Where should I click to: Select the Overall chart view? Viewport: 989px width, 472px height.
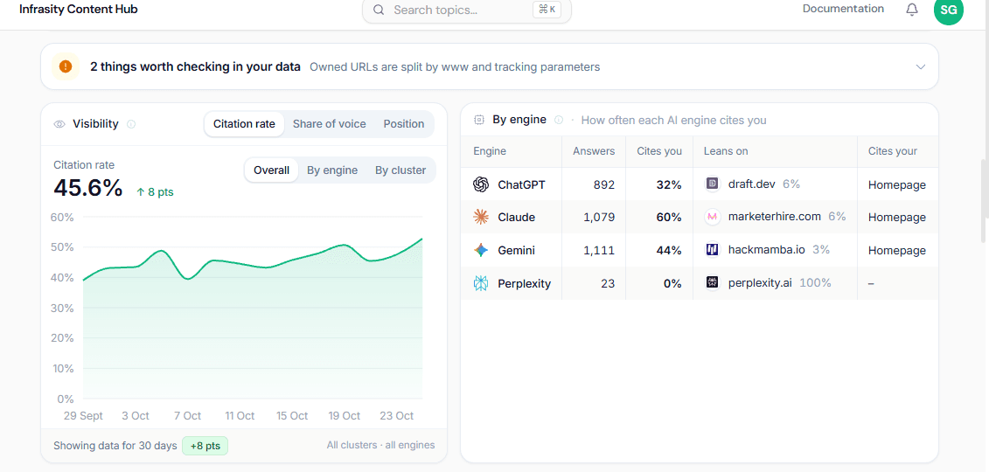pos(271,170)
